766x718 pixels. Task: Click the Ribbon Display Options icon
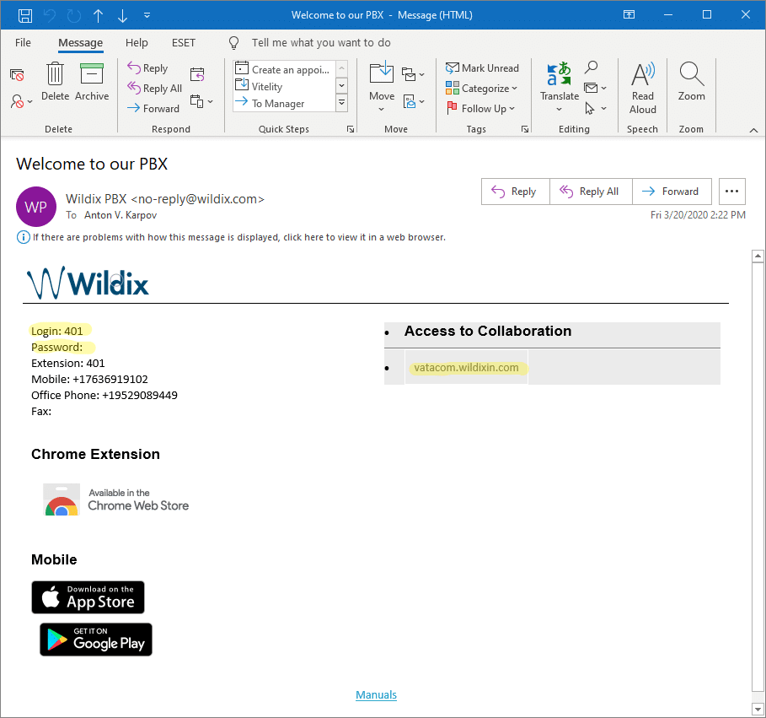[629, 14]
